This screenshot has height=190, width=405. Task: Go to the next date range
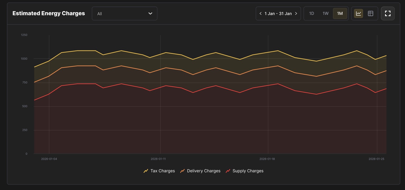coord(296,14)
